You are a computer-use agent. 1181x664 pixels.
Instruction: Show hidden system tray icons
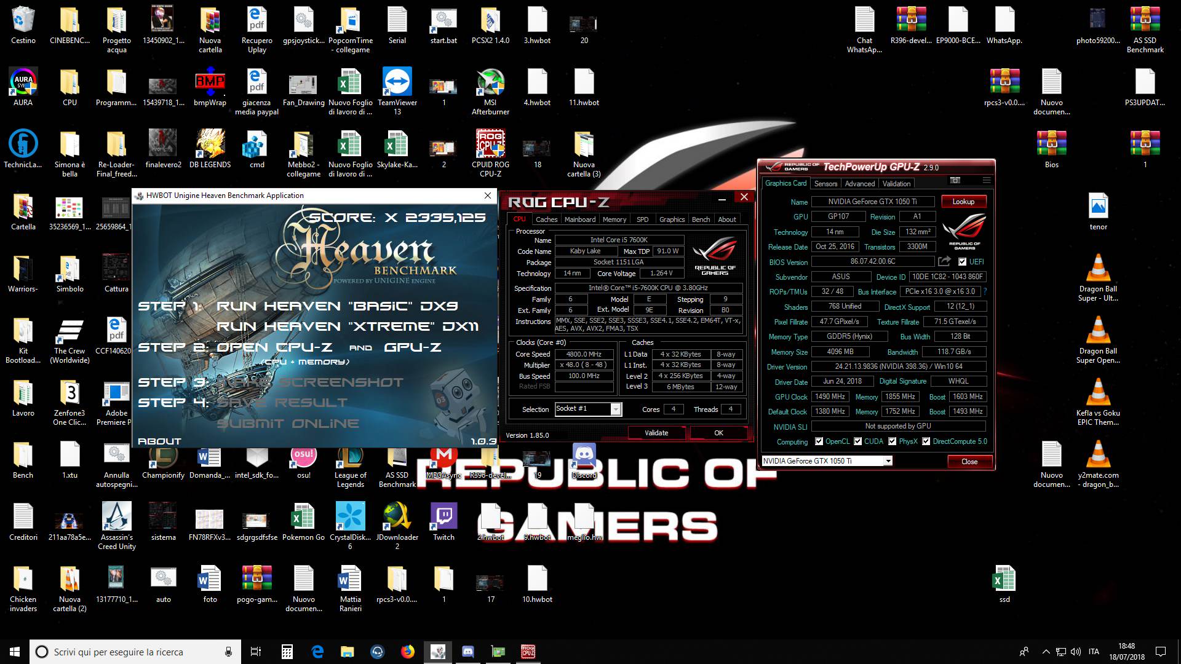[1046, 652]
